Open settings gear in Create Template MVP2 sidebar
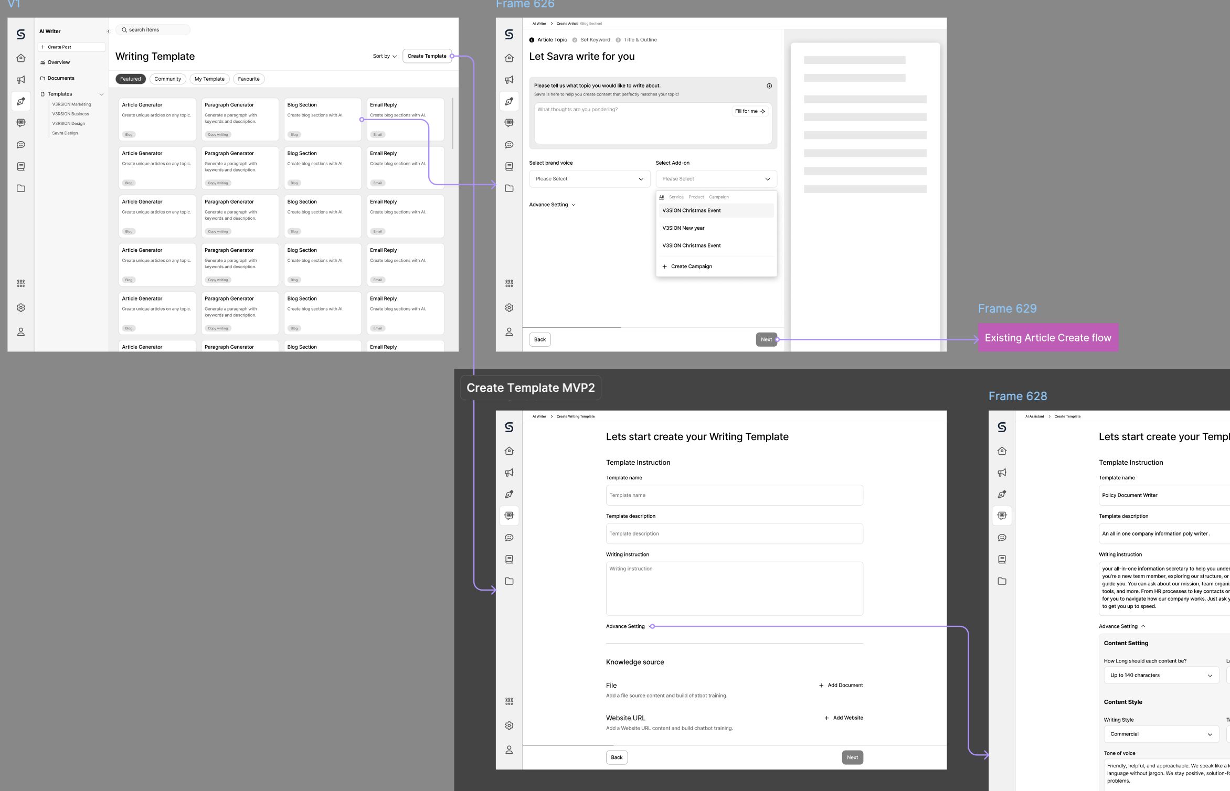Image resolution: width=1230 pixels, height=791 pixels. coord(509,725)
